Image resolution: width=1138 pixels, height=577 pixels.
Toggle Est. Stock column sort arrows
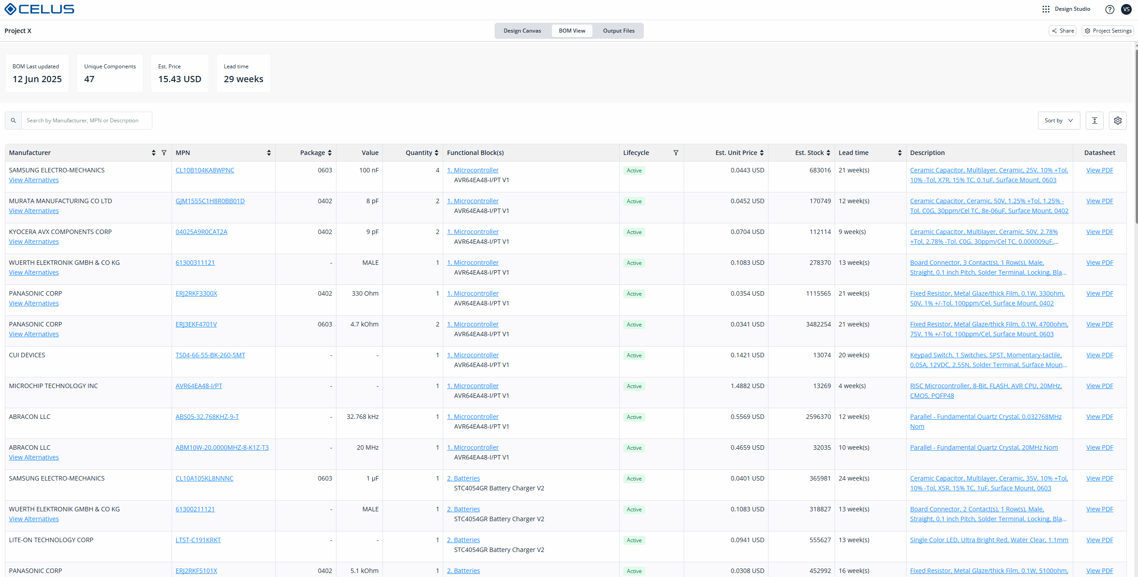click(x=828, y=153)
